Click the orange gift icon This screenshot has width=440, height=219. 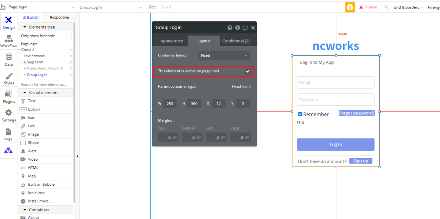[350, 7]
